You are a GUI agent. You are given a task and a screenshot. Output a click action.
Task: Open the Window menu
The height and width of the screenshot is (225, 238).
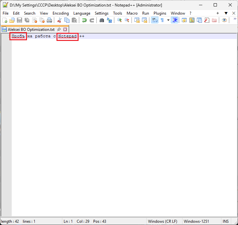(178, 13)
